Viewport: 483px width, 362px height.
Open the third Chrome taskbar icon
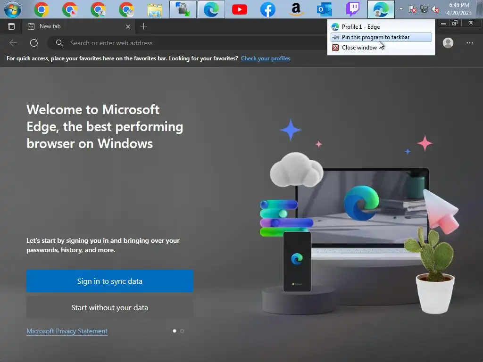point(98,9)
